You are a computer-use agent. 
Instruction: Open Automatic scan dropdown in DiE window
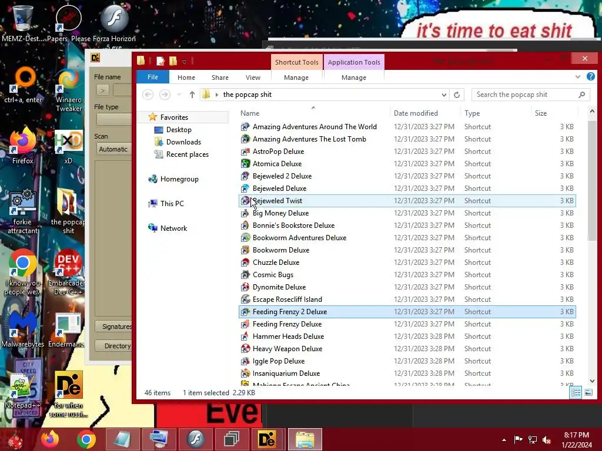pos(113,149)
